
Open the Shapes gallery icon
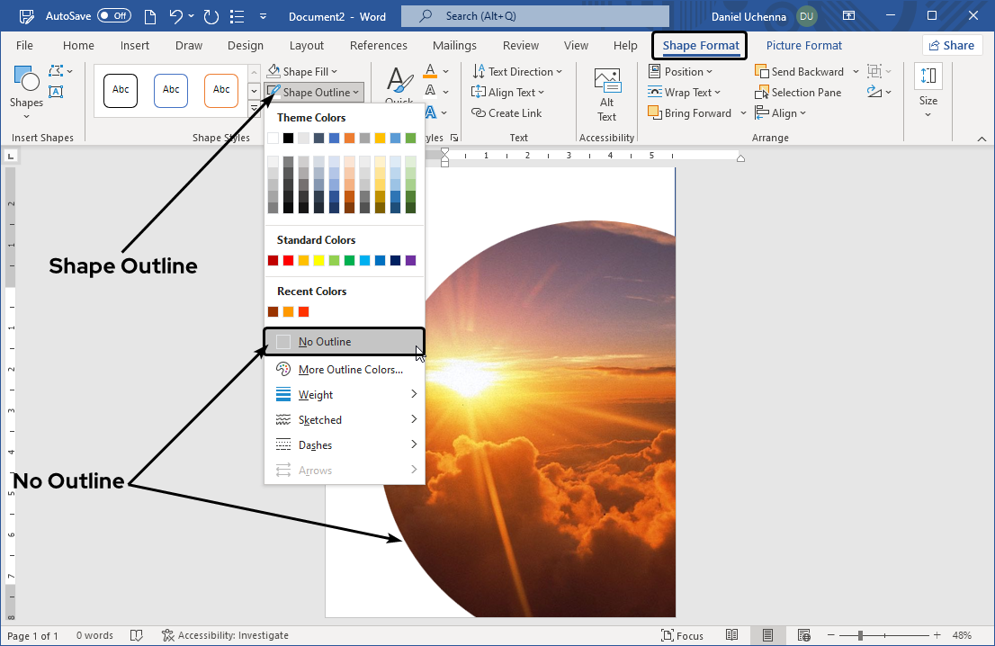coord(26,81)
